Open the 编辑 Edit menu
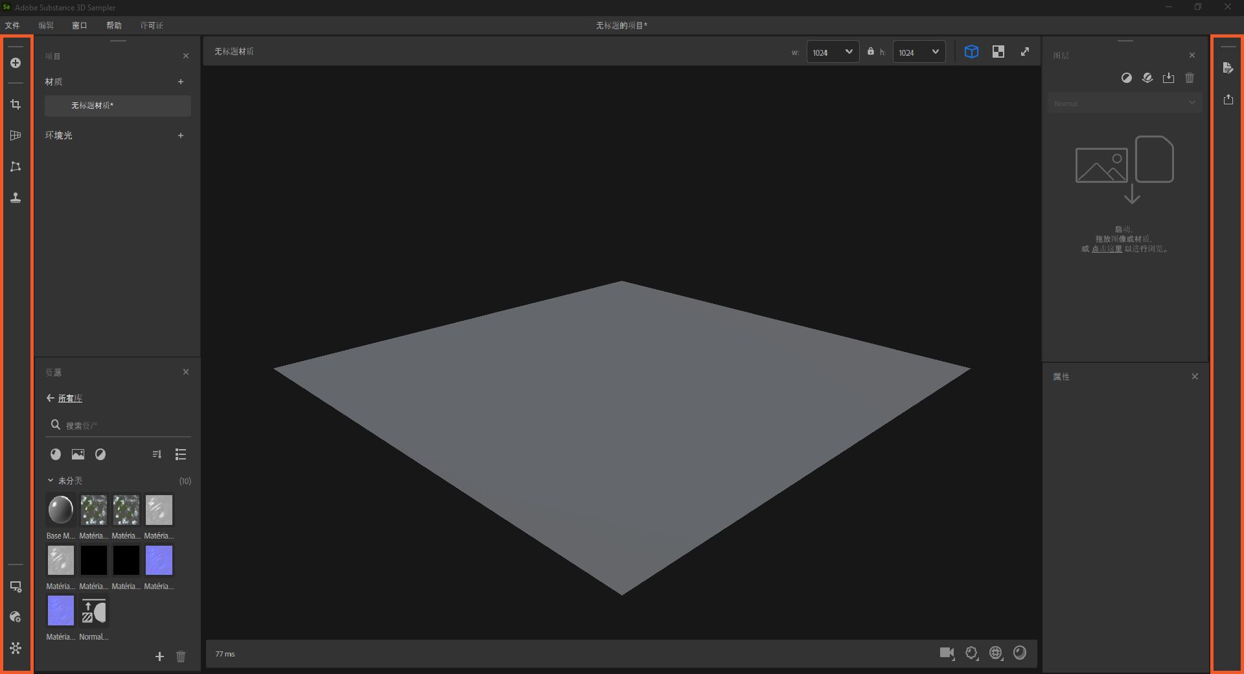This screenshot has height=674, width=1244. pos(46,25)
